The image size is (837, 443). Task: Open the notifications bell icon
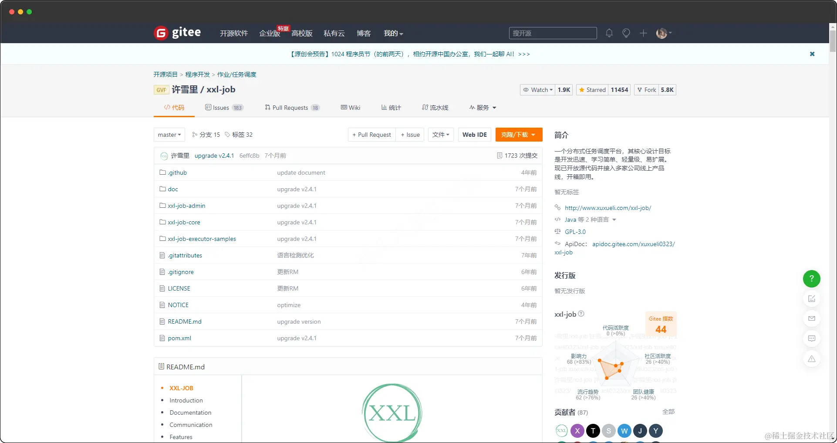click(609, 33)
